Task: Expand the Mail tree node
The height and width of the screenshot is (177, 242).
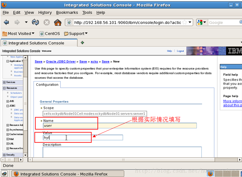Action: tap(8, 139)
